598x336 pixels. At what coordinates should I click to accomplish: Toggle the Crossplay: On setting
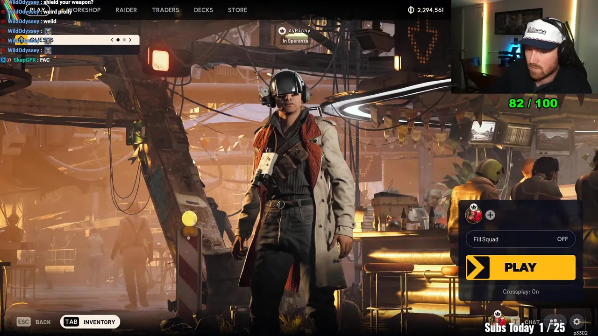click(x=520, y=292)
